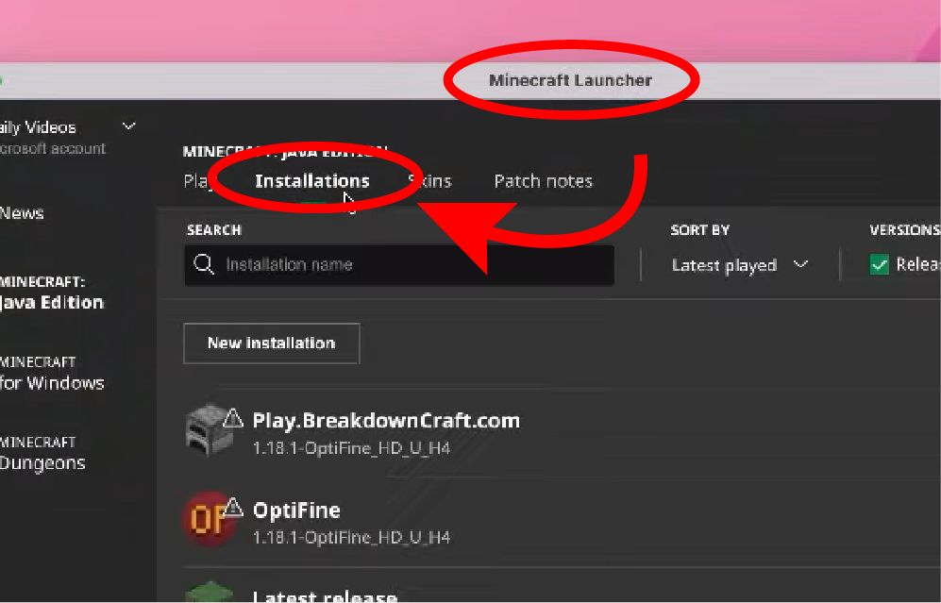Toggle the Releases versions checkbox

880,264
